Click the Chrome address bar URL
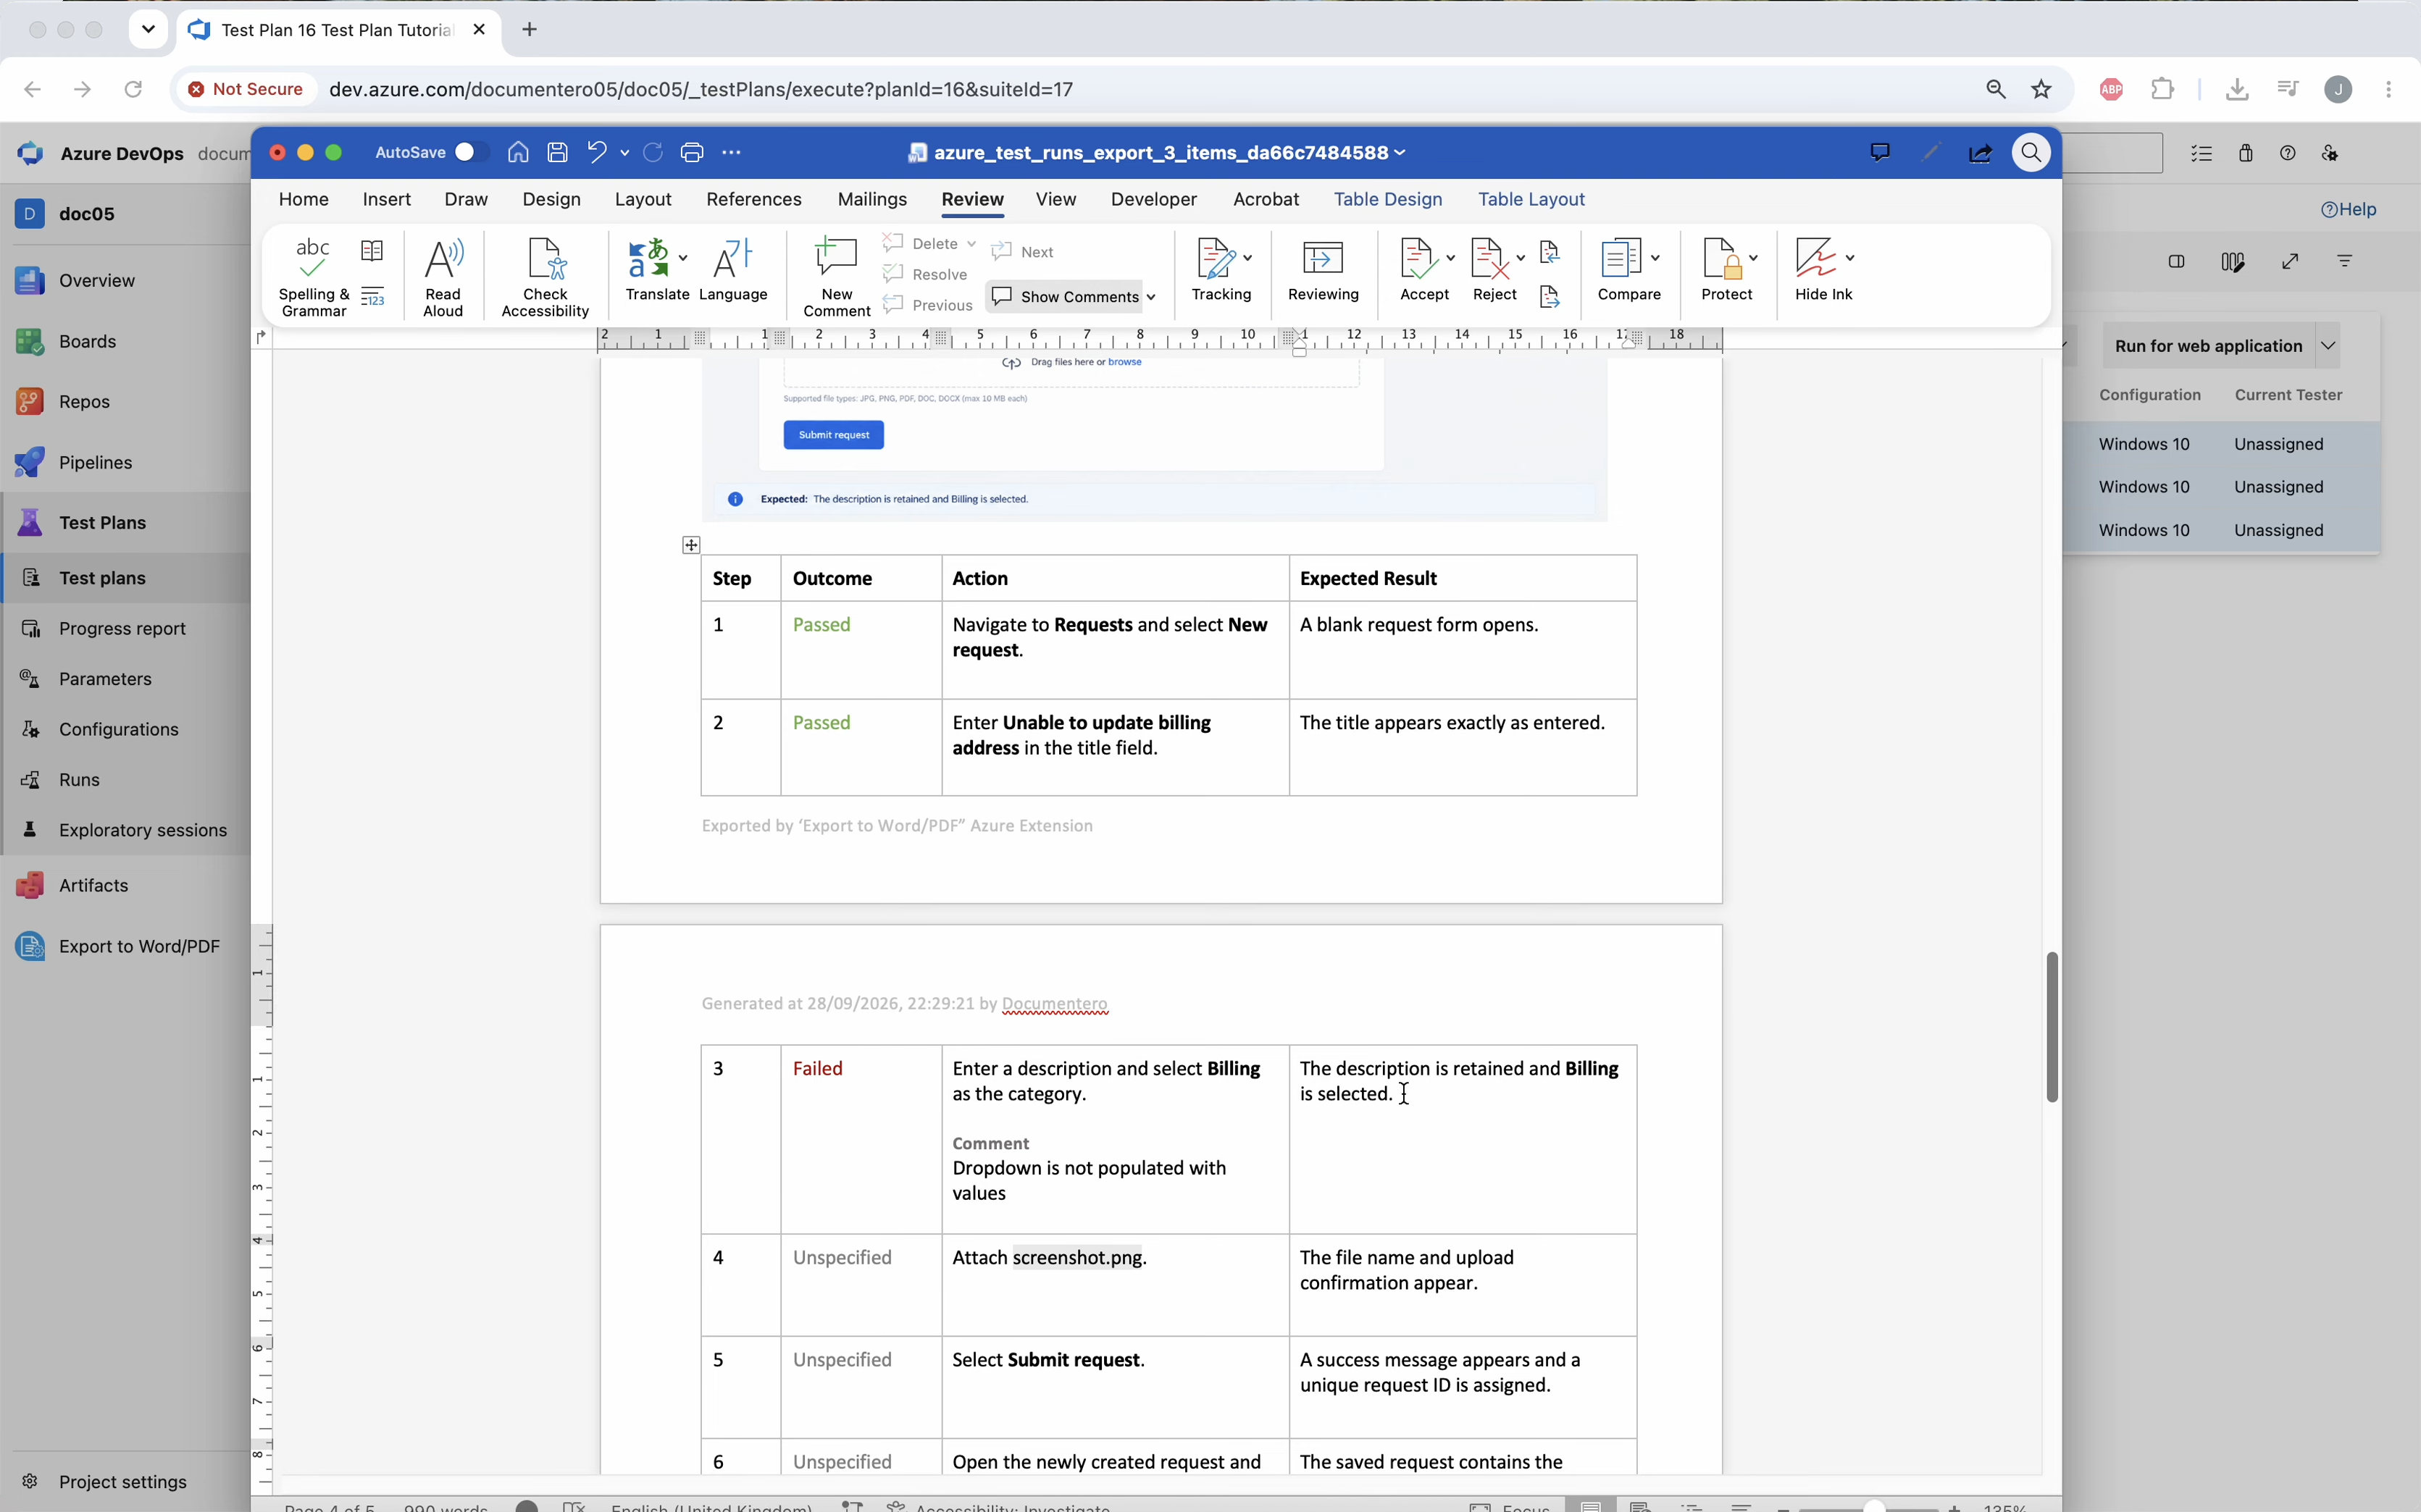This screenshot has width=2421, height=1512. point(701,89)
